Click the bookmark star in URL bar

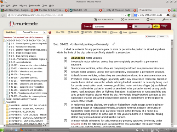click(122, 15)
